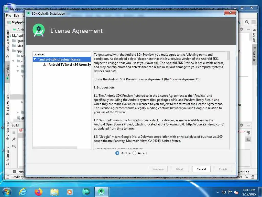The height and width of the screenshot is (197, 262).
Task: Toggle the 1: Project tool window tab
Action: tap(8, 72)
